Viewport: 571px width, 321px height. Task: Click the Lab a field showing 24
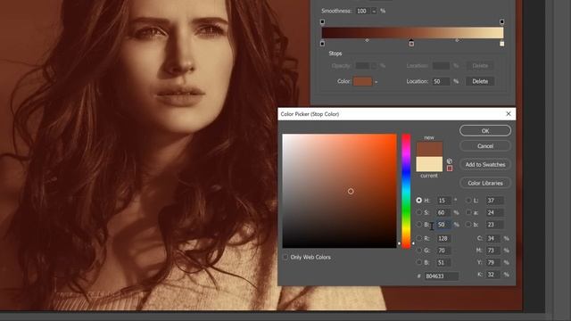pos(494,212)
